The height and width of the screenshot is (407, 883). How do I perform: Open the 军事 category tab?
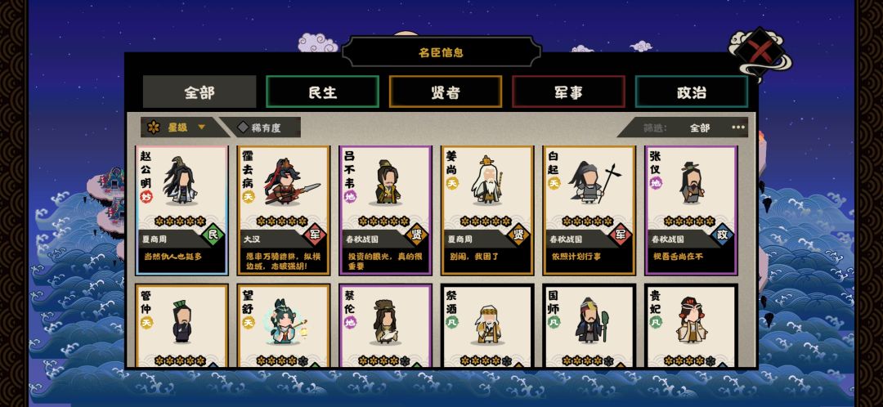[568, 92]
